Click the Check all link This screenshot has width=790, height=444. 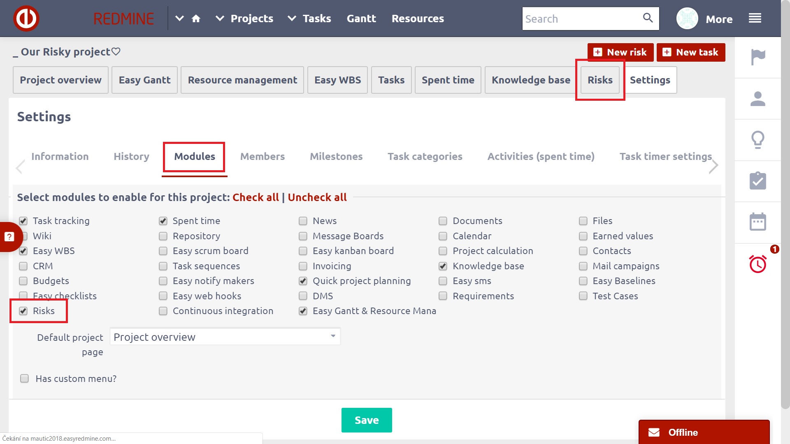tap(256, 197)
